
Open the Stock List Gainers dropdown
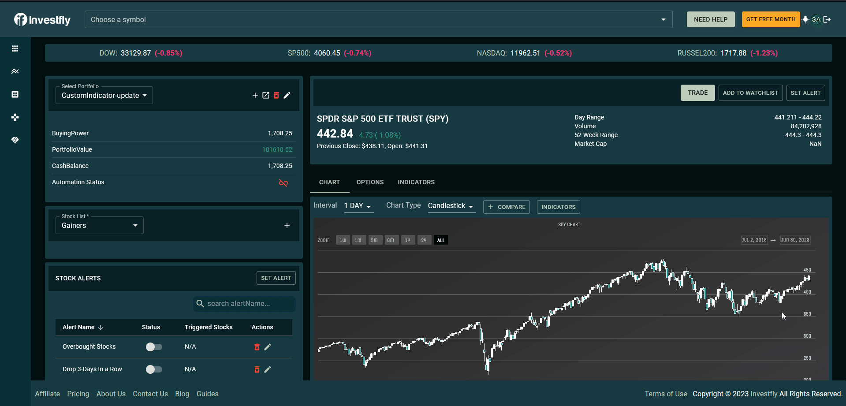[x=100, y=225]
